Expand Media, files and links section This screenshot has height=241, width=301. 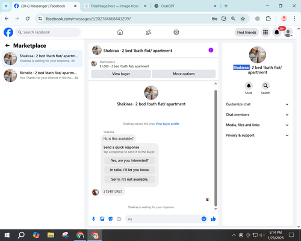(258, 125)
